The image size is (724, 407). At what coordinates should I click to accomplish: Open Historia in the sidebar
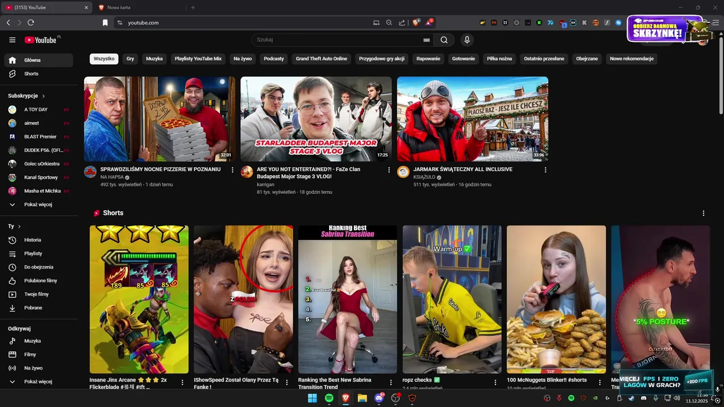[38, 240]
